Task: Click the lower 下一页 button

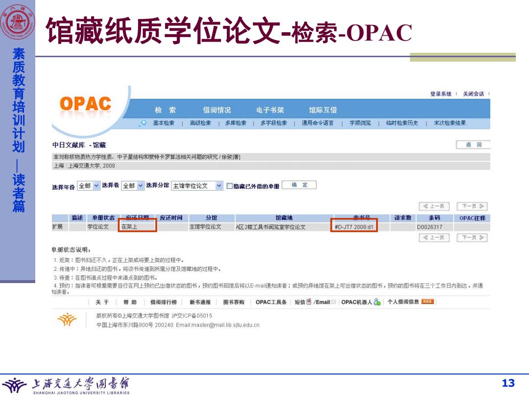Action: click(472, 238)
